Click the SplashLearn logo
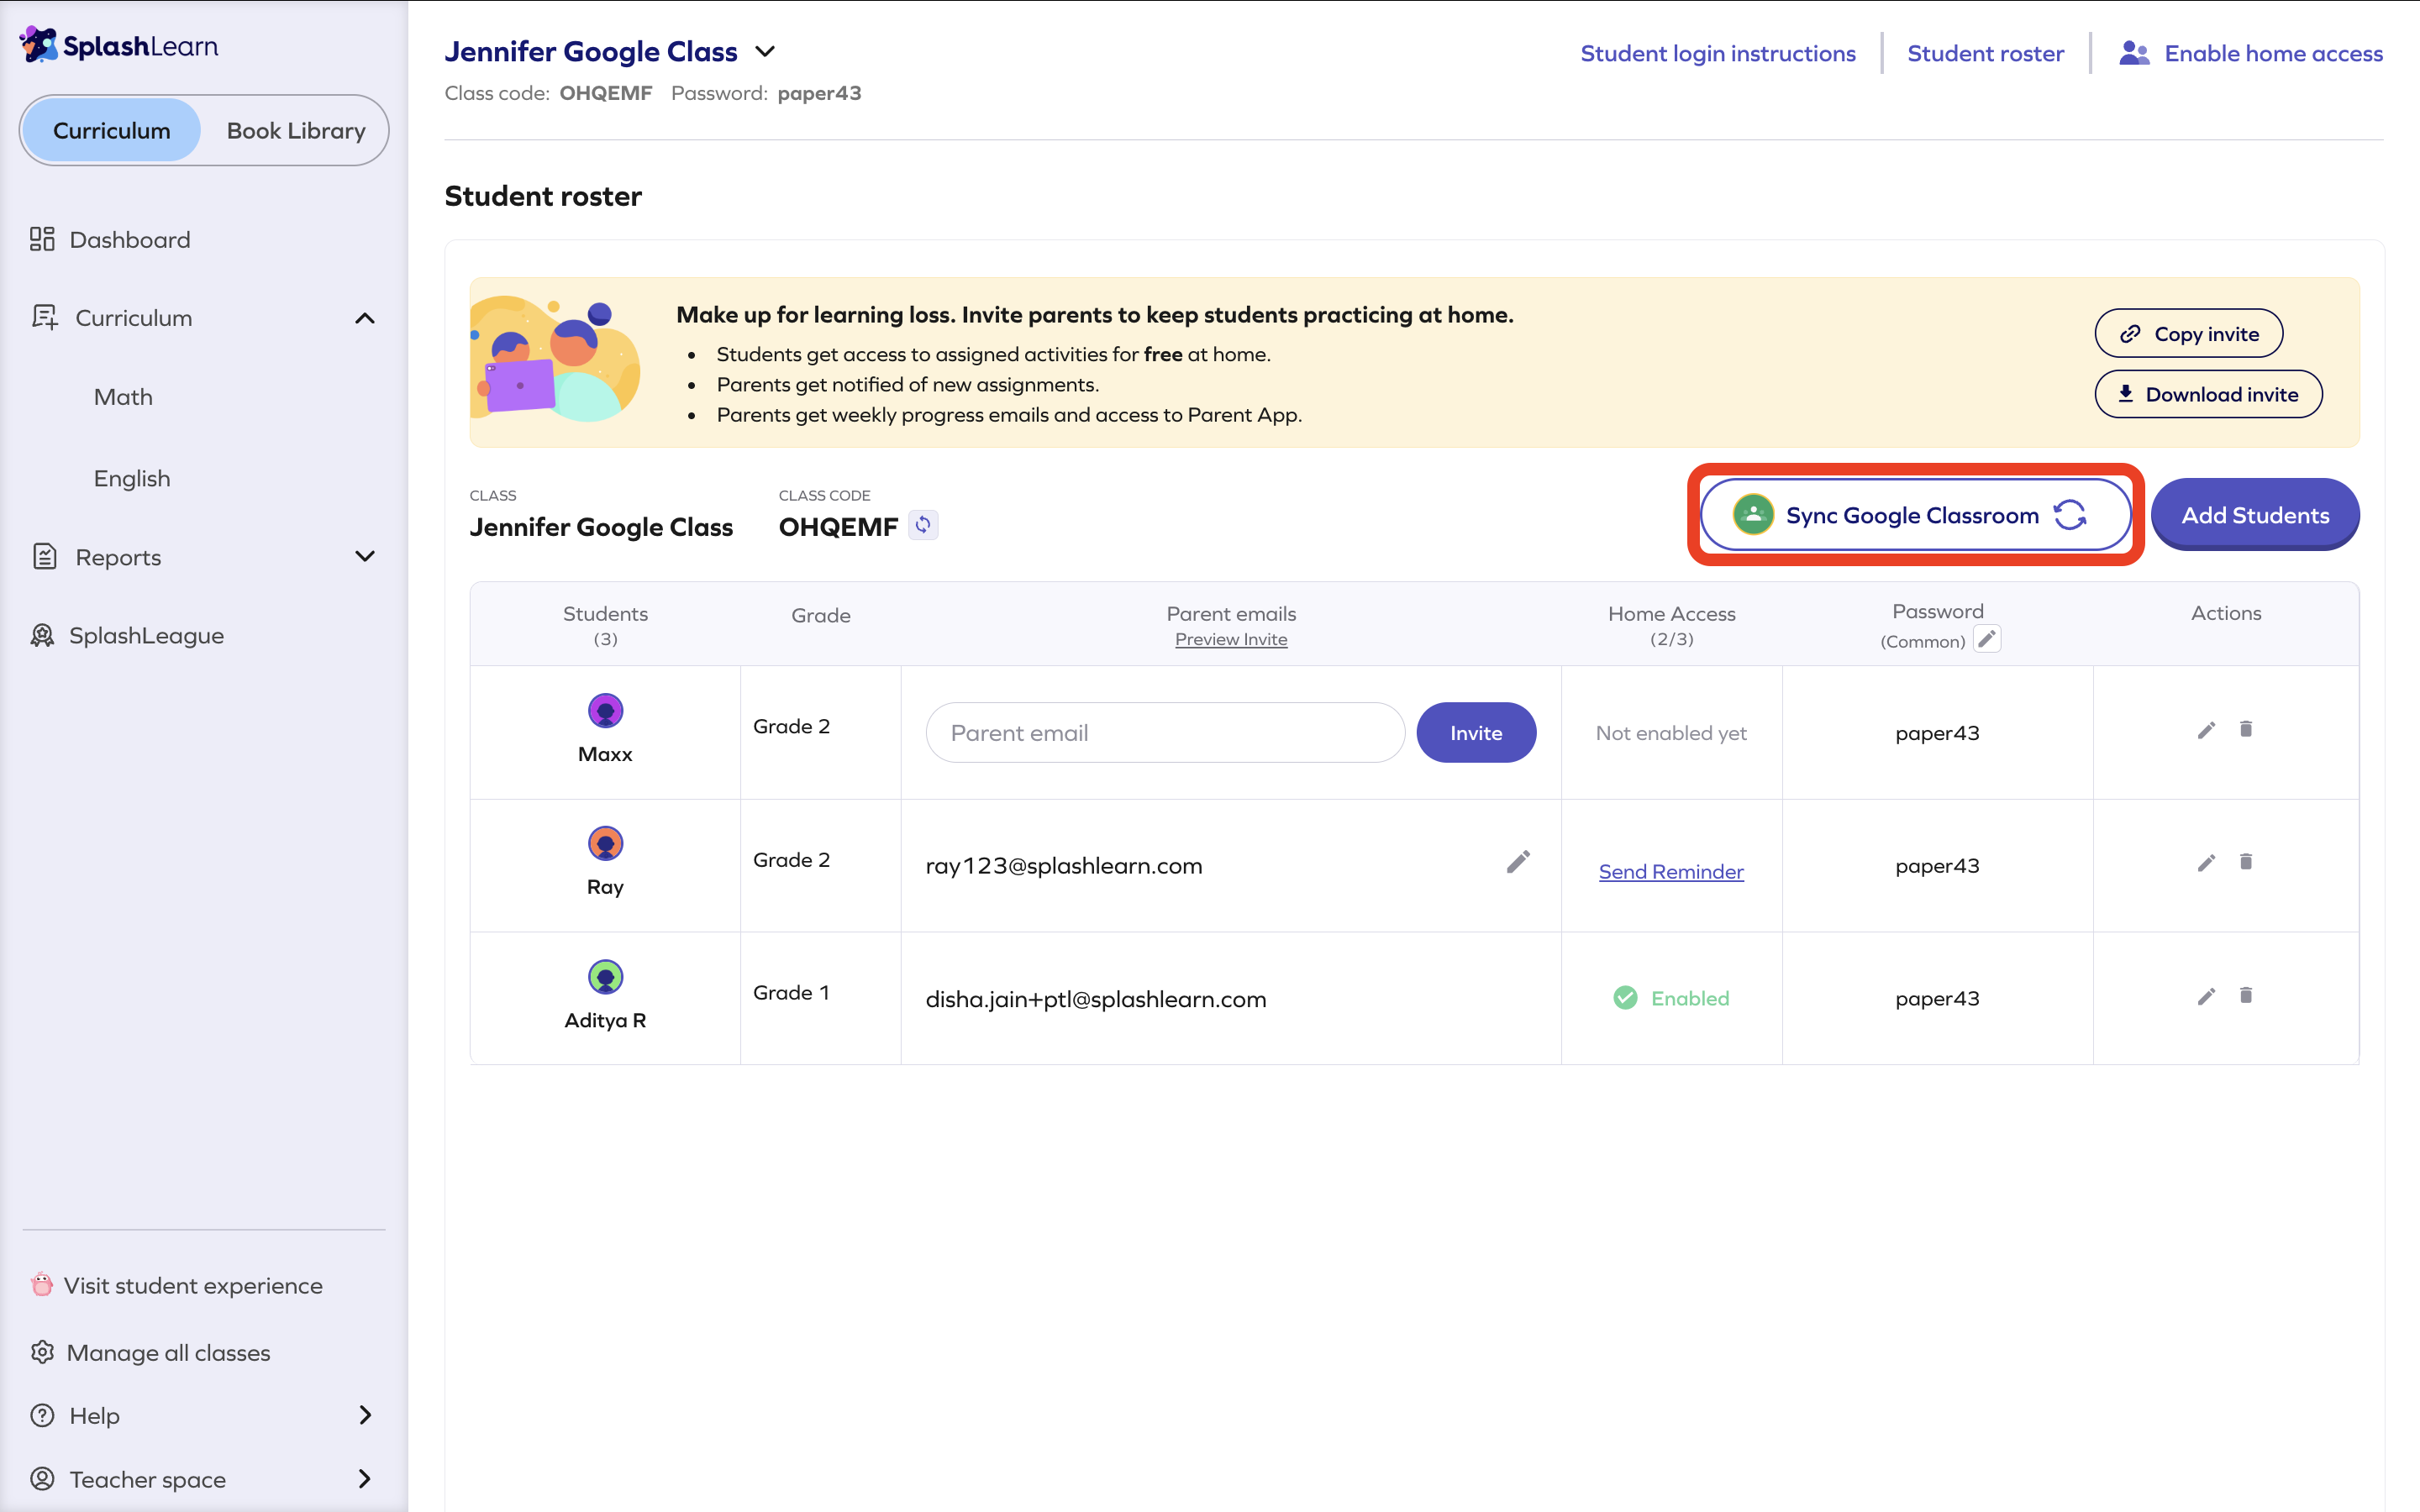The width and height of the screenshot is (2420, 1512). click(119, 45)
